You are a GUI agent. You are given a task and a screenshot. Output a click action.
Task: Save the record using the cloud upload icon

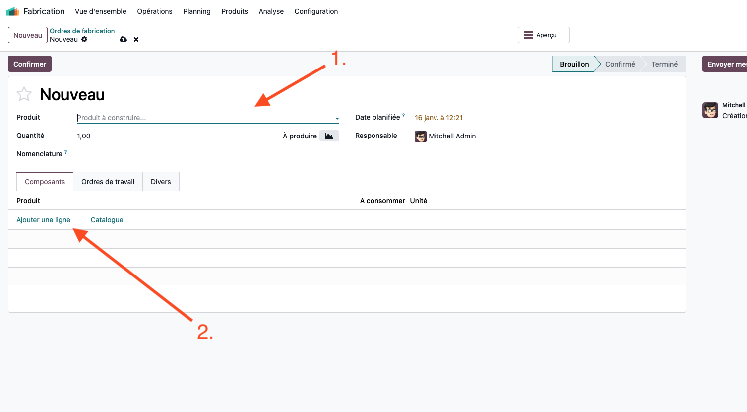[x=123, y=39]
